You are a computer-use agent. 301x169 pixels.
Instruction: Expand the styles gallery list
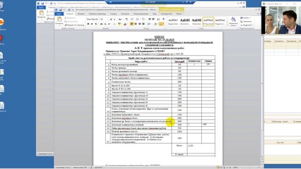(x=227, y=25)
